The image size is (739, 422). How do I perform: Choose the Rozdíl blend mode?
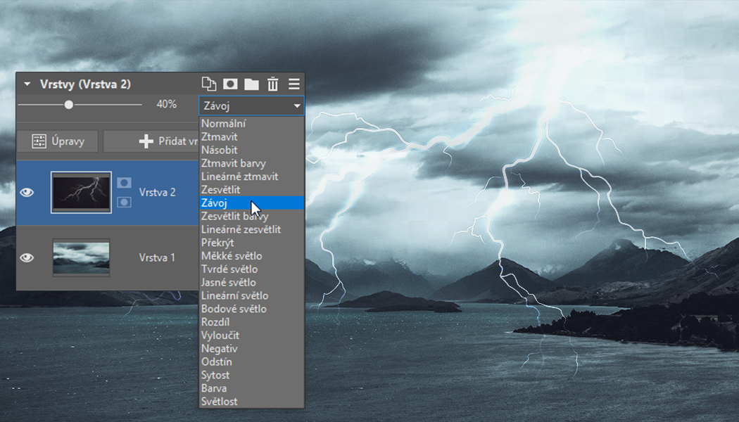(x=252, y=321)
